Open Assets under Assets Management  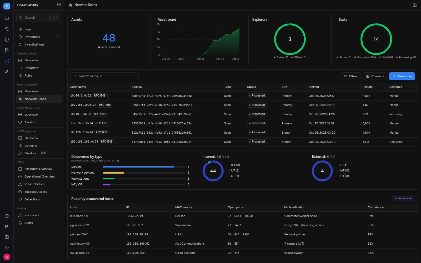[x=39, y=122]
